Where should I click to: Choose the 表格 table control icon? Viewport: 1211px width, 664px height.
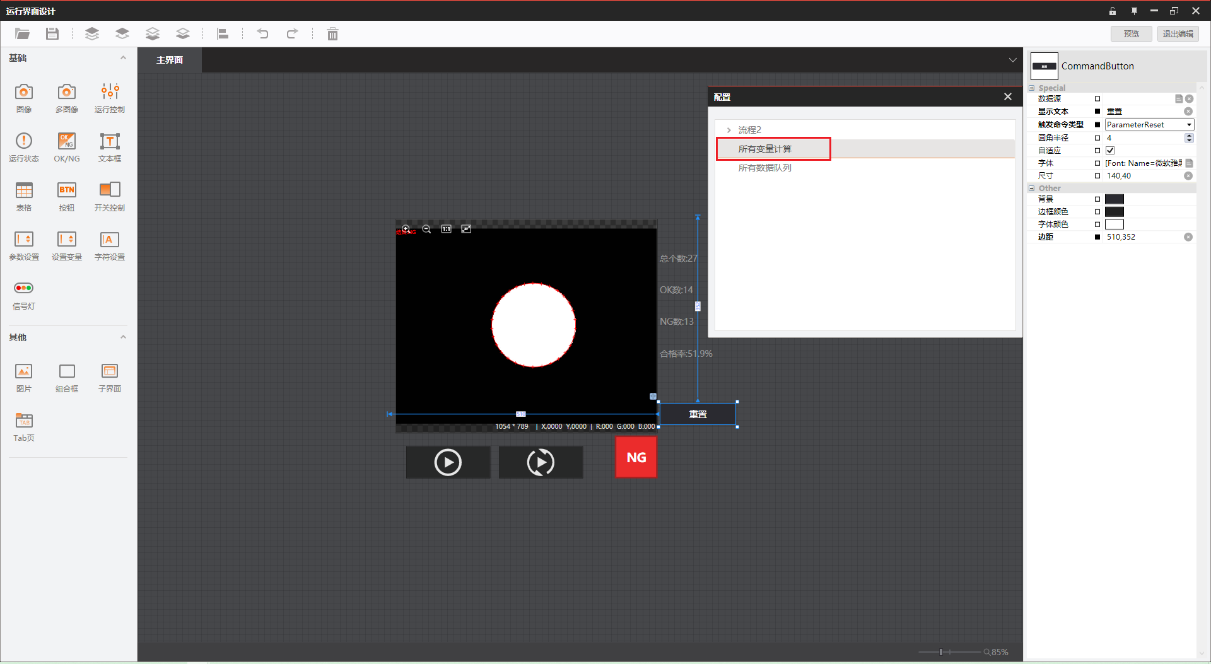[x=24, y=190]
